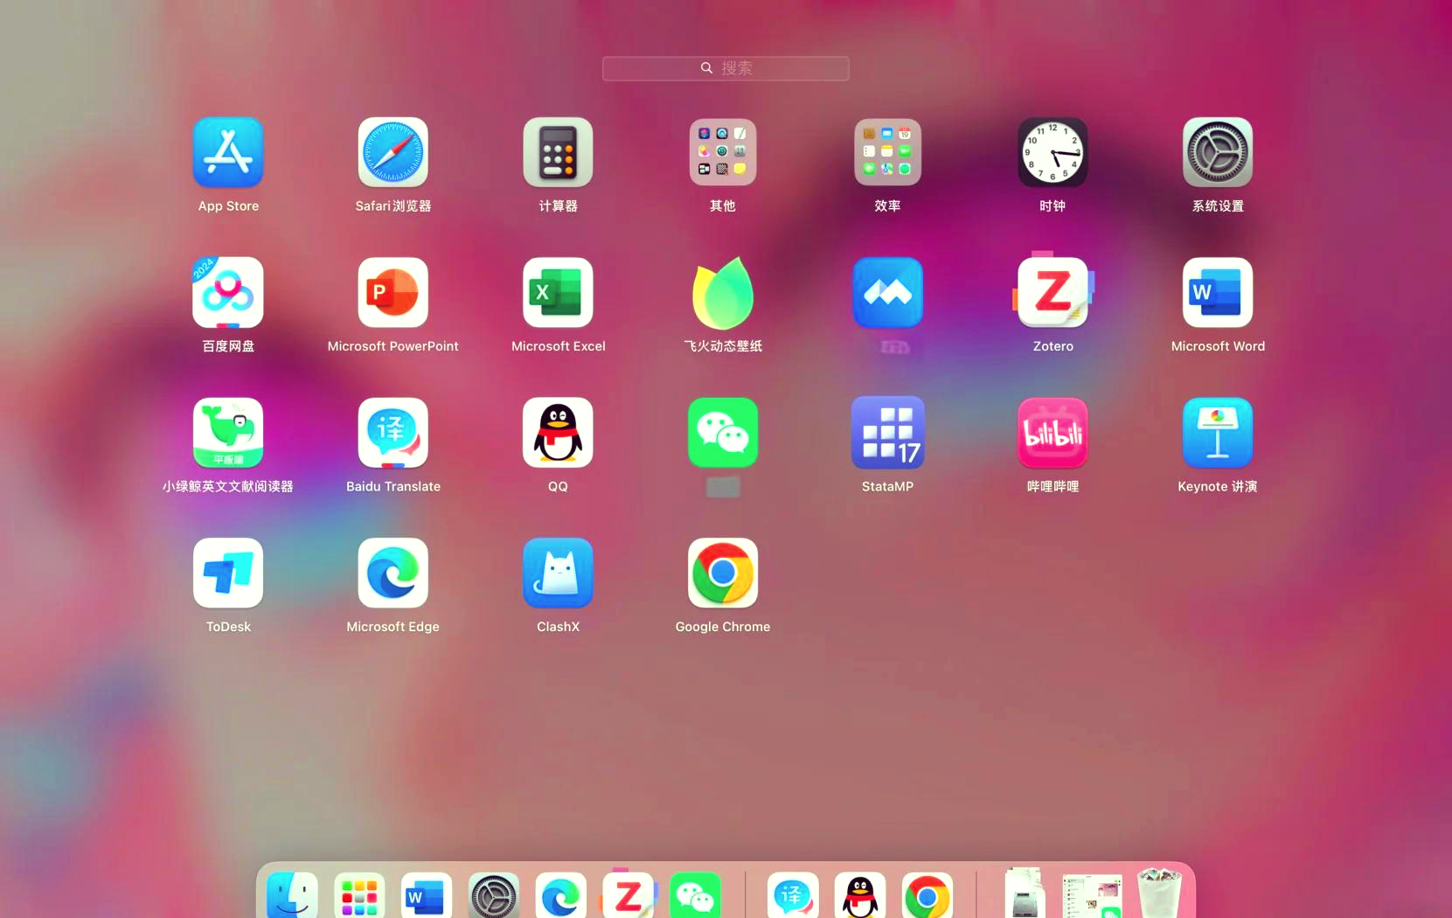Viewport: 1452px width, 918px height.
Task: Launch Microsoft Edge from the Launchpad grid
Action: click(x=393, y=573)
